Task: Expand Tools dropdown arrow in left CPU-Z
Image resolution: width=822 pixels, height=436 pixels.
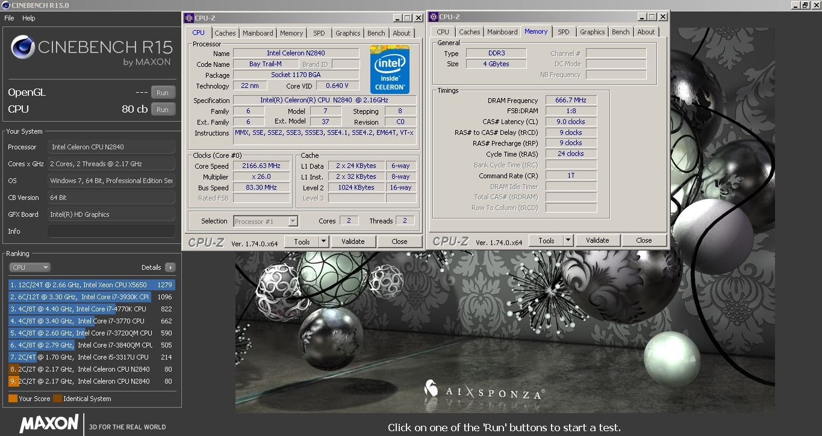Action: (x=323, y=241)
